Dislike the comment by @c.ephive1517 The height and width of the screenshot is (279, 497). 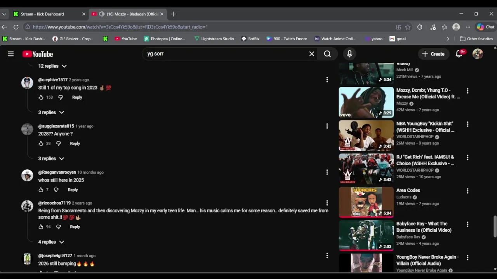(61, 97)
